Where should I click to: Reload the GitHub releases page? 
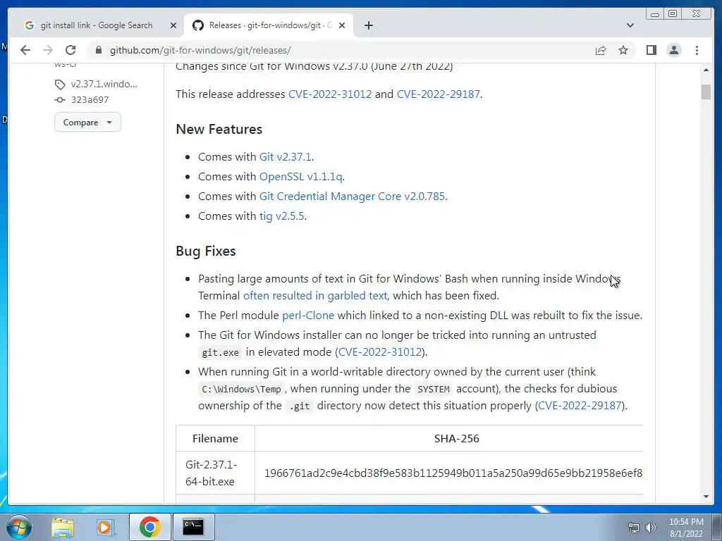pyautogui.click(x=71, y=50)
